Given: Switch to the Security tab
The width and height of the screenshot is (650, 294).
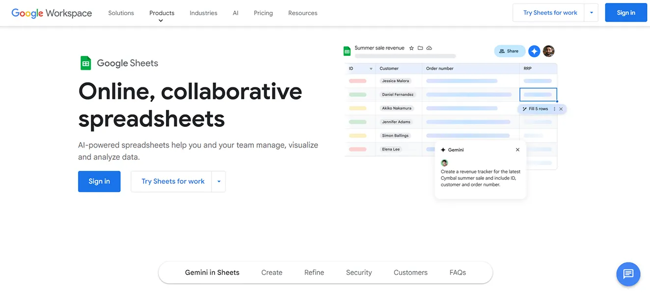Looking at the screenshot, I should coord(358,272).
